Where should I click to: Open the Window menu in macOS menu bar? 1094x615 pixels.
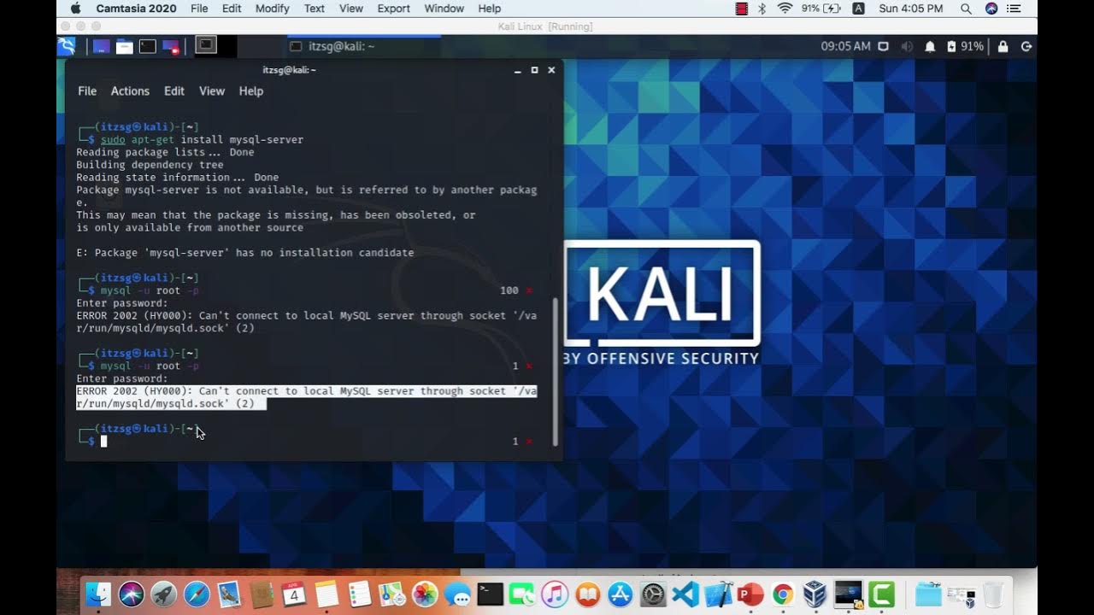click(444, 9)
